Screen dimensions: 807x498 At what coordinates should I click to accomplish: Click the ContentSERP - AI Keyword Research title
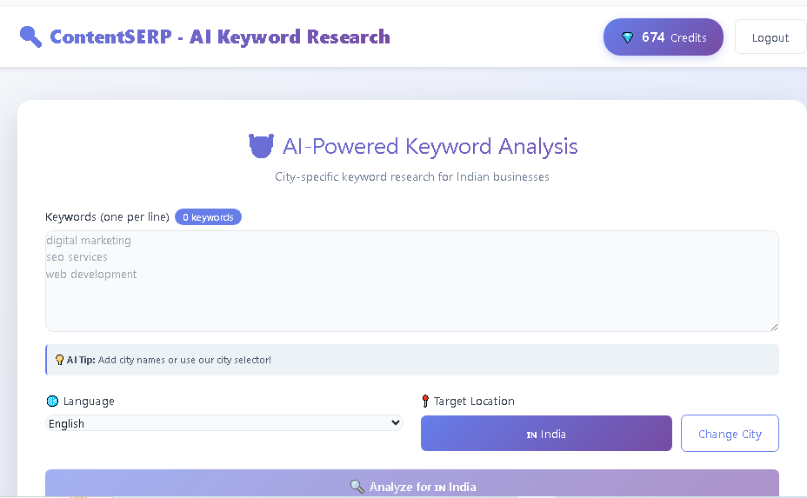pyautogui.click(x=220, y=37)
